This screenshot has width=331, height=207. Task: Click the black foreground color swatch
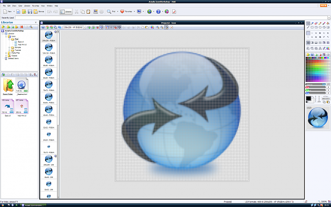308,98
